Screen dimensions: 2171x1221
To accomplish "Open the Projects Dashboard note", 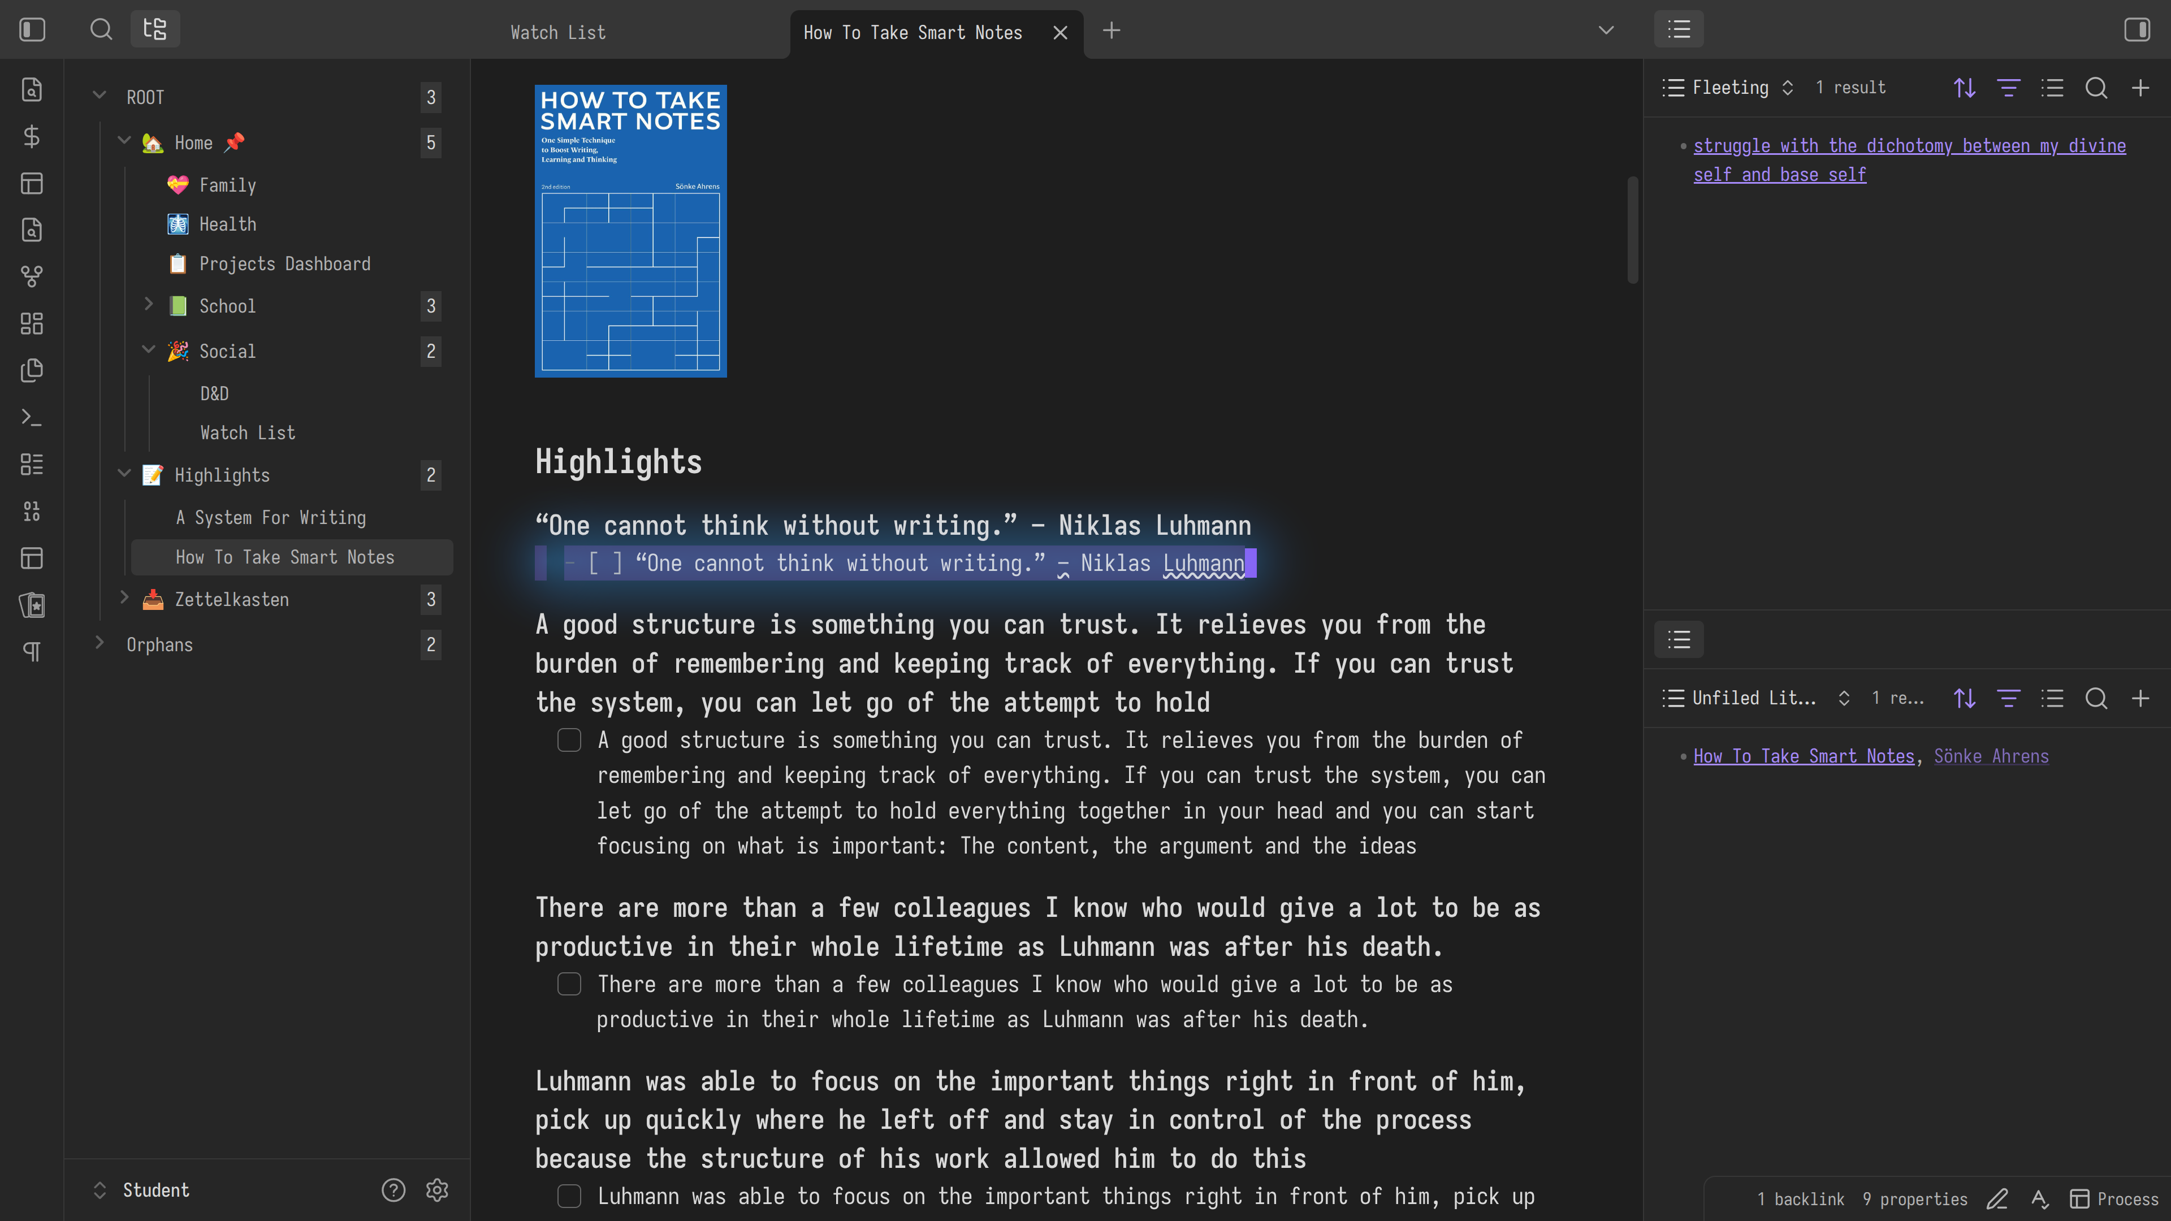I will click(285, 264).
